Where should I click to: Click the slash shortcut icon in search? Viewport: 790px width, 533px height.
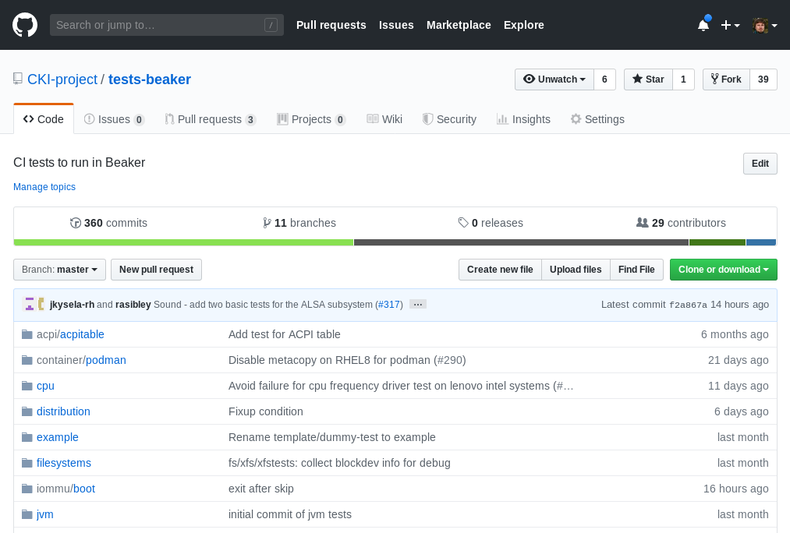coord(271,25)
